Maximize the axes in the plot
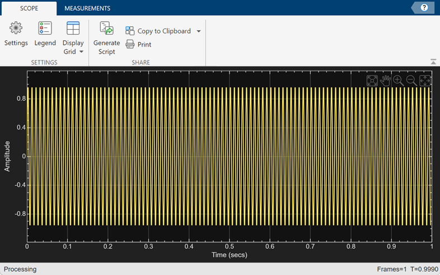Image resolution: width=440 pixels, height=275 pixels. click(x=372, y=81)
